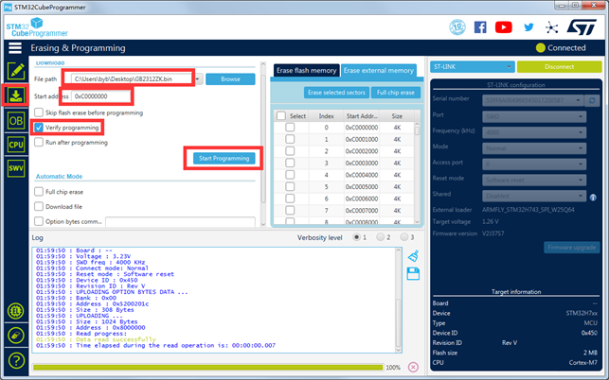Click the Size column header

(397, 116)
